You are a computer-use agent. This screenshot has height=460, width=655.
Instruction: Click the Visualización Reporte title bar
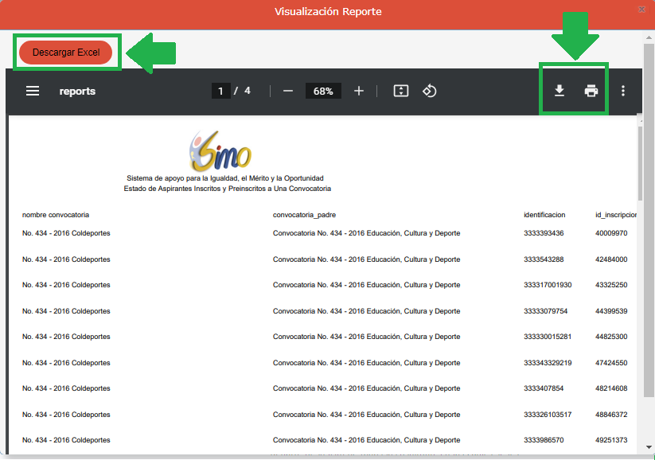(327, 12)
